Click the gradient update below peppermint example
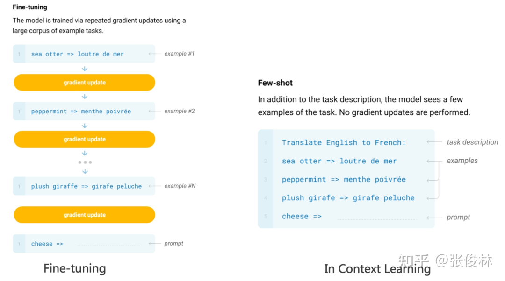Viewport: 505px width, 281px height. pyautogui.click(x=84, y=139)
